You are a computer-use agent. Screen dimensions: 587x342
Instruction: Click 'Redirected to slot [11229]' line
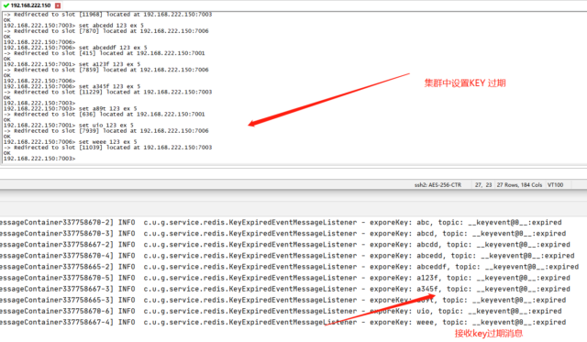tap(108, 92)
